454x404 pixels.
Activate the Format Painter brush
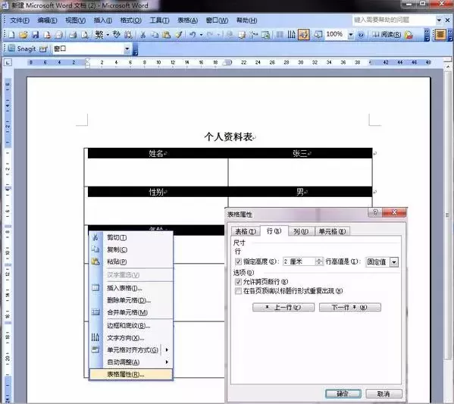[179, 35]
